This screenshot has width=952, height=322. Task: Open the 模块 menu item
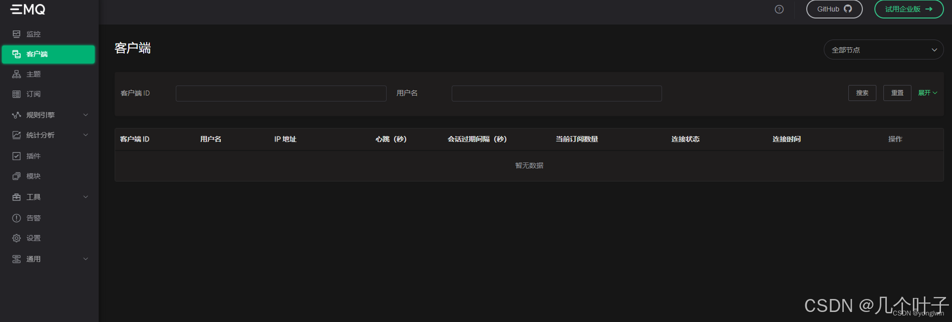click(x=48, y=176)
